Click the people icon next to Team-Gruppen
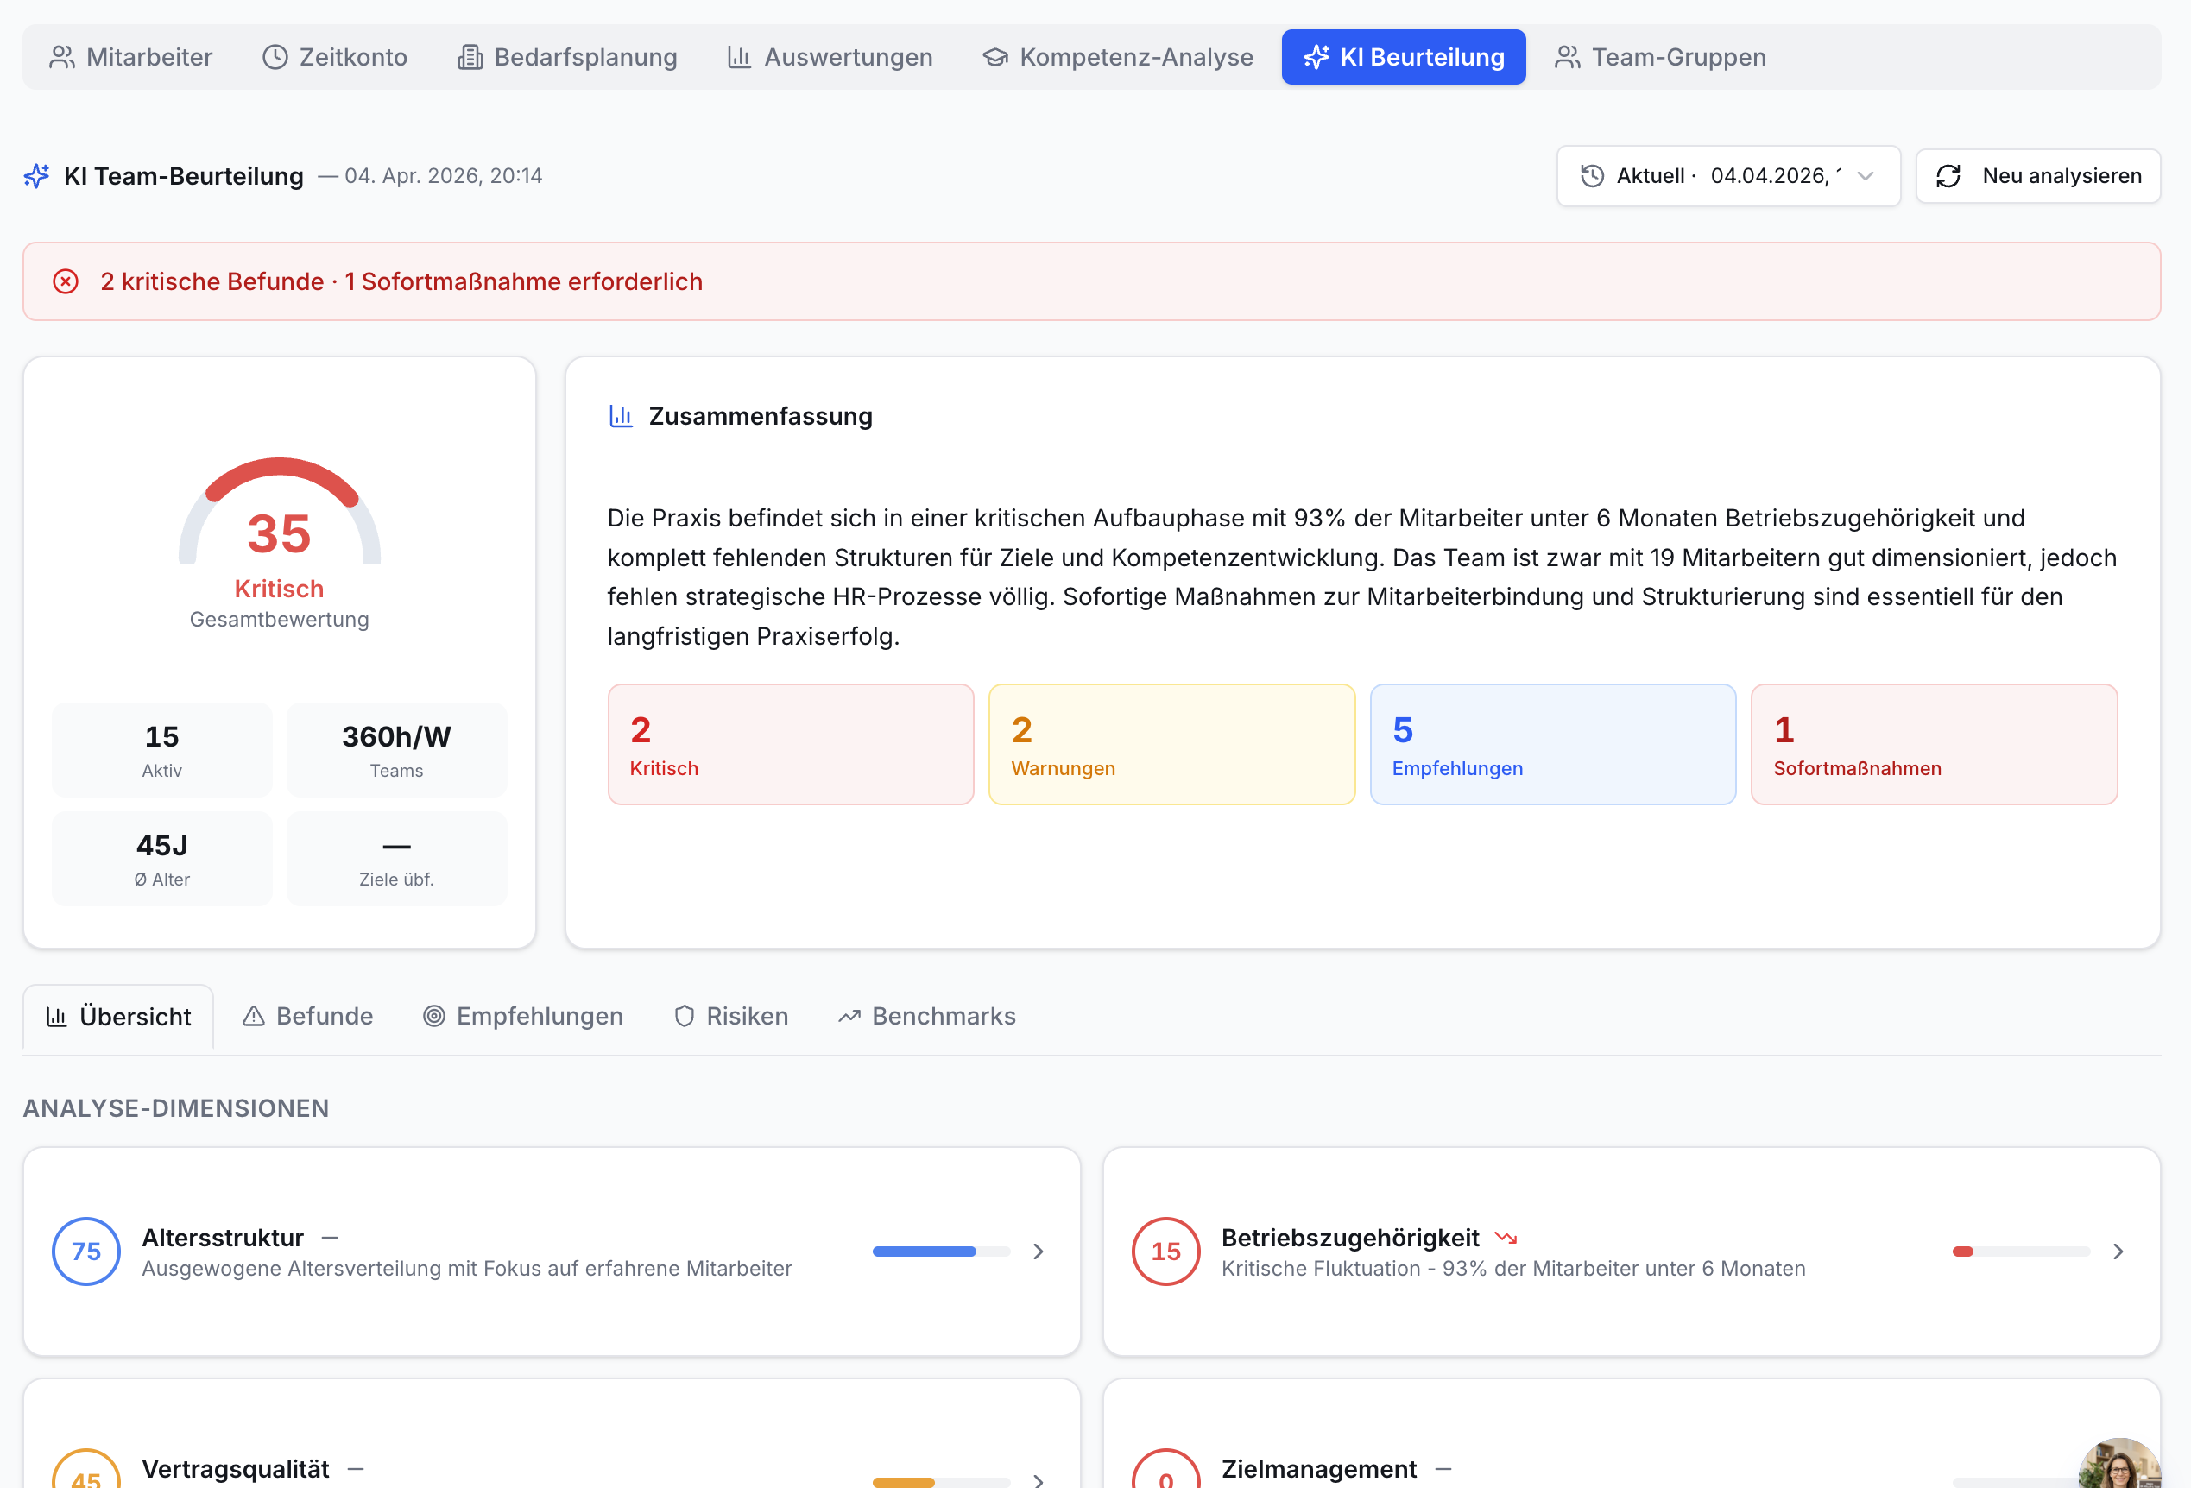The width and height of the screenshot is (2191, 1488). [1567, 58]
